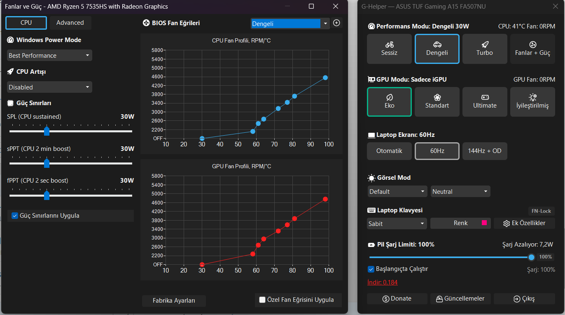
Task: Select Sessiz performance mode
Action: 389,49
